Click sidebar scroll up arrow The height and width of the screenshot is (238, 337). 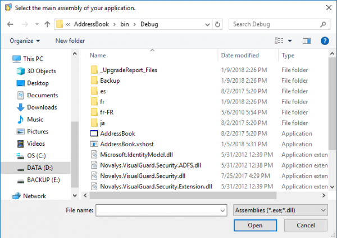[75, 53]
